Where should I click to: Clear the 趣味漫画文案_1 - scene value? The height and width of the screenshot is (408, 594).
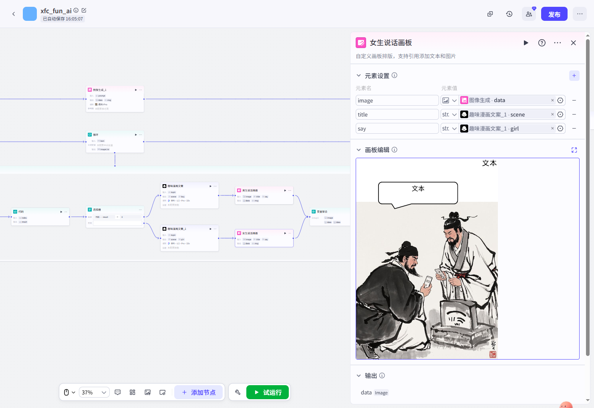pos(552,115)
